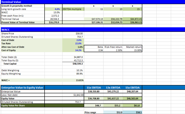
Task: Click the Present Value of Terminal Value $16,270.9 cell
Action: (x=53, y=22)
